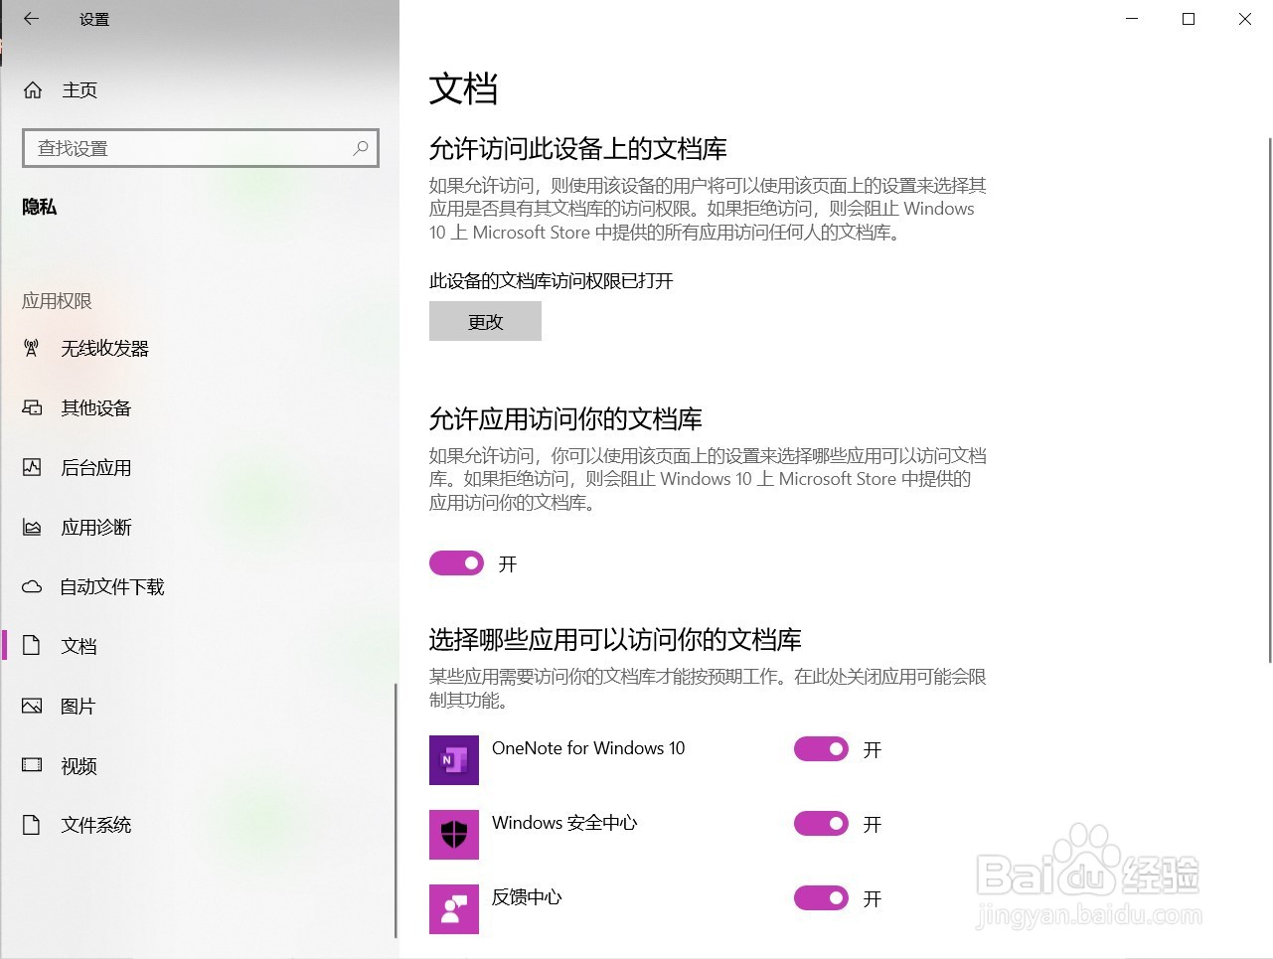Minimize the Settings window
Viewport: 1273px width, 959px height.
pyautogui.click(x=1132, y=19)
